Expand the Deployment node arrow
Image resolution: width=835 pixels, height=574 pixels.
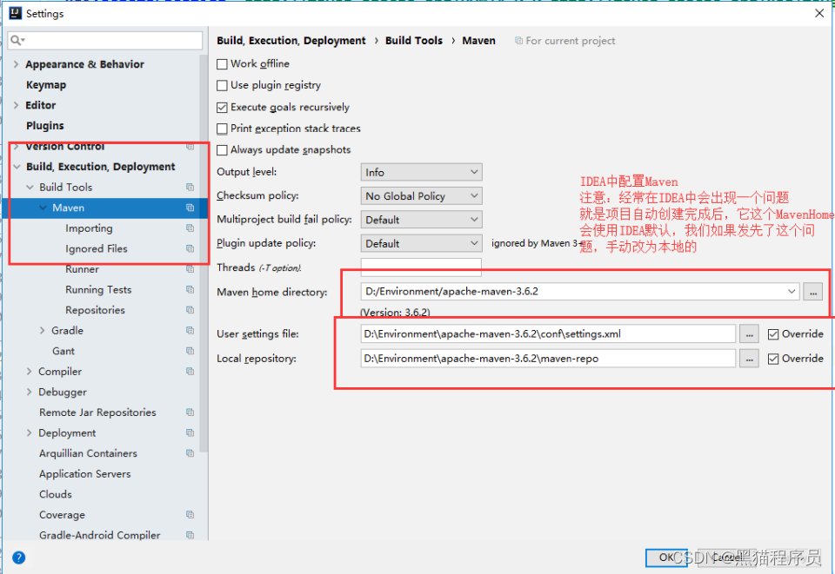30,433
